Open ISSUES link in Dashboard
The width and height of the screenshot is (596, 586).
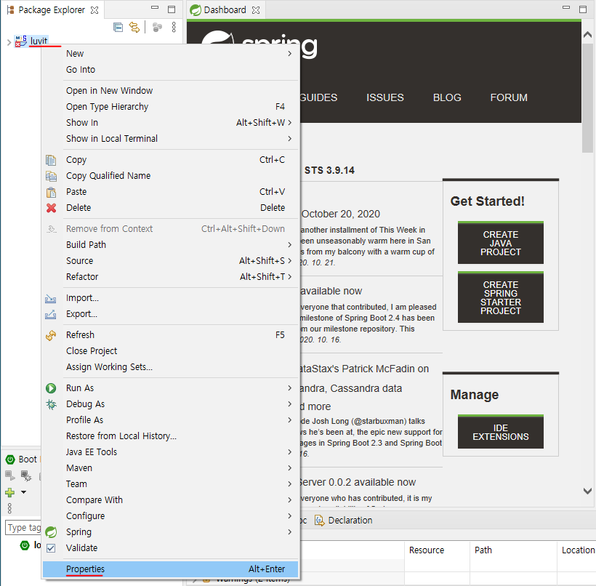pyautogui.click(x=384, y=97)
